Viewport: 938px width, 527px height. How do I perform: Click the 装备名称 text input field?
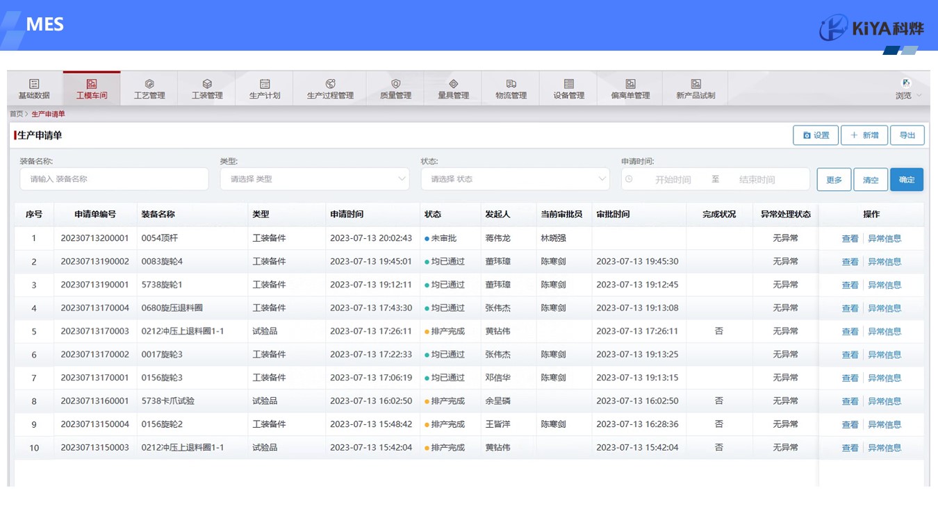[114, 179]
